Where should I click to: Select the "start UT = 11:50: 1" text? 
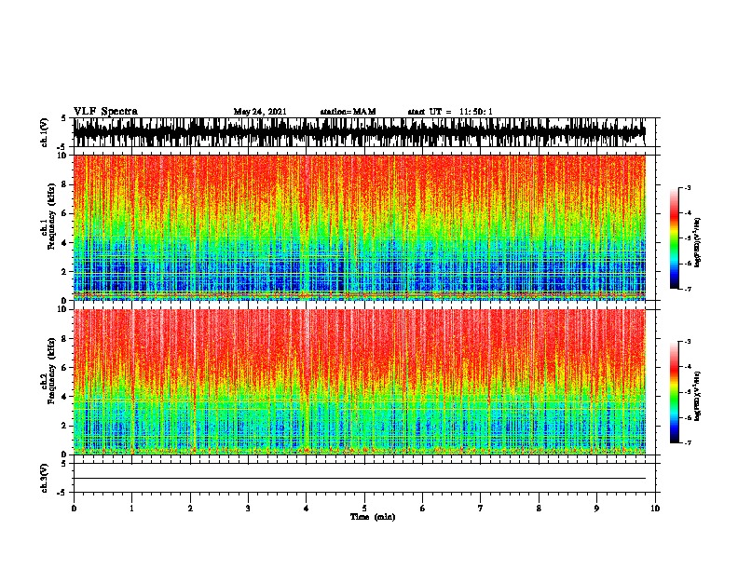point(450,112)
